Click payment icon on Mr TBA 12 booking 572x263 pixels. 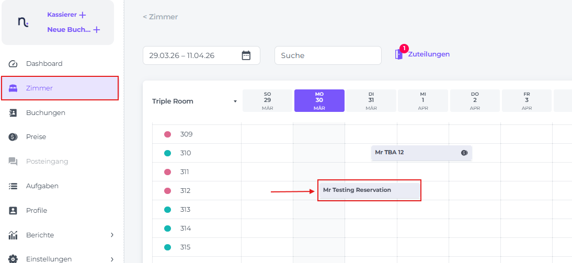point(464,153)
